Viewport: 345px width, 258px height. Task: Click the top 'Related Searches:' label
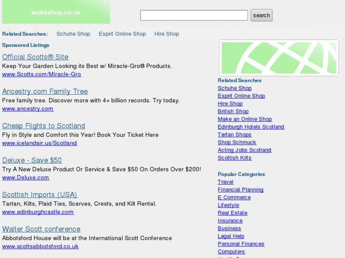click(x=25, y=34)
